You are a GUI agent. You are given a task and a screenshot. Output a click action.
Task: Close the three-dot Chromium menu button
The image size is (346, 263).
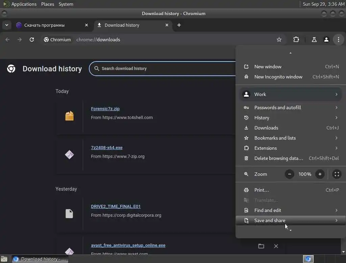pyautogui.click(x=338, y=40)
